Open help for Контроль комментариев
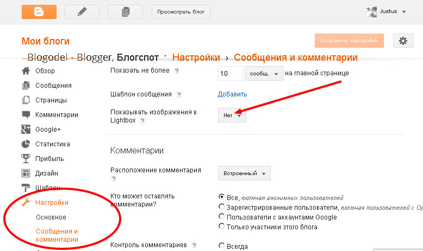The height and width of the screenshot is (251, 423). (194, 245)
